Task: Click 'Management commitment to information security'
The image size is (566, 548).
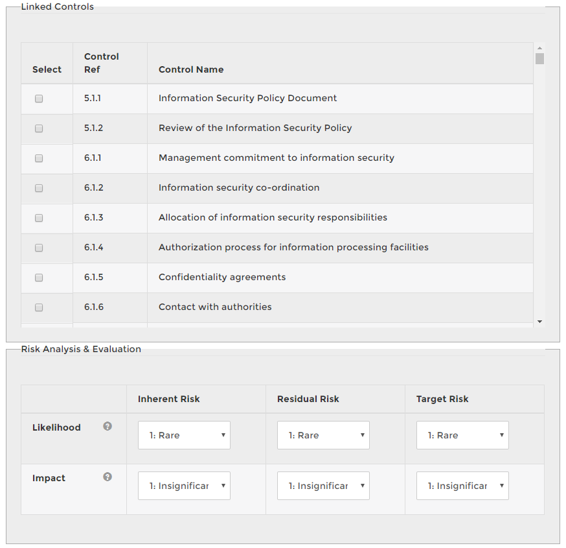Action: pos(277,158)
